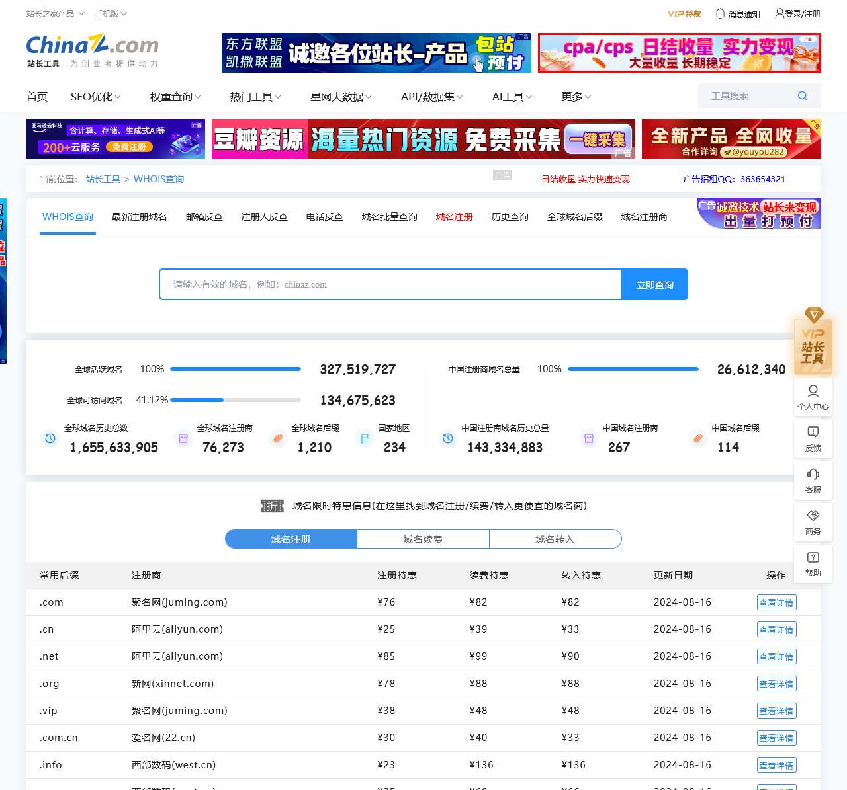Switch to the 域名续费 pricing tab

click(x=423, y=539)
